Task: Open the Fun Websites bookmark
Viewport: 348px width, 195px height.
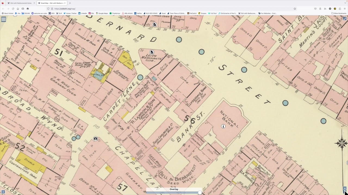Action: (267, 13)
